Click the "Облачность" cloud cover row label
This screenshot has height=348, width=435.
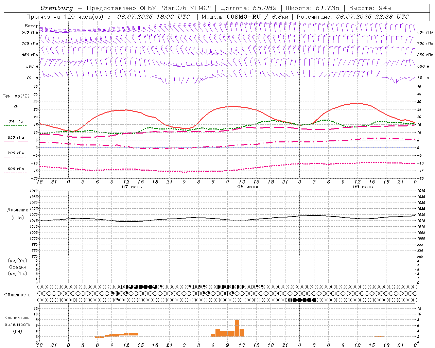[x=17, y=295]
